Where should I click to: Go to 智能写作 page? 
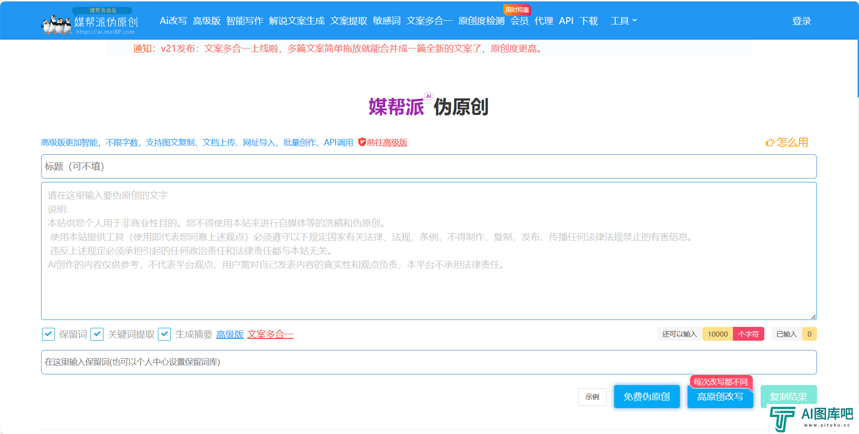(x=244, y=21)
